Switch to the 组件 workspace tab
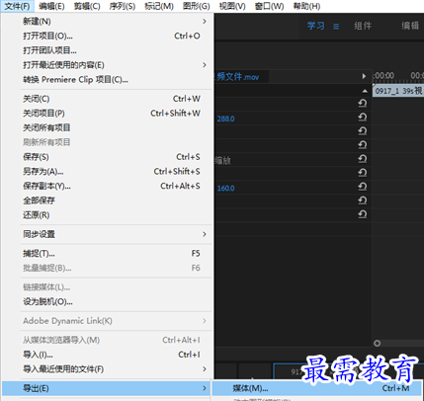The height and width of the screenshot is (401, 424). (363, 26)
